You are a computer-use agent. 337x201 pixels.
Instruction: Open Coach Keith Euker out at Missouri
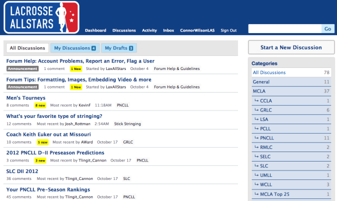tap(48, 134)
